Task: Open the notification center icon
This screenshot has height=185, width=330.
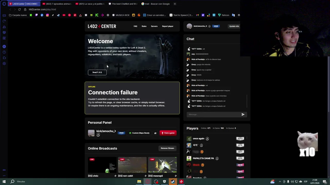Action: pyautogui.click(x=325, y=182)
